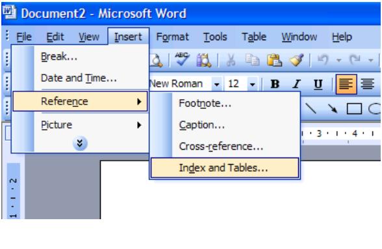
Task: Click the Paste clipboard icon
Action: click(275, 60)
